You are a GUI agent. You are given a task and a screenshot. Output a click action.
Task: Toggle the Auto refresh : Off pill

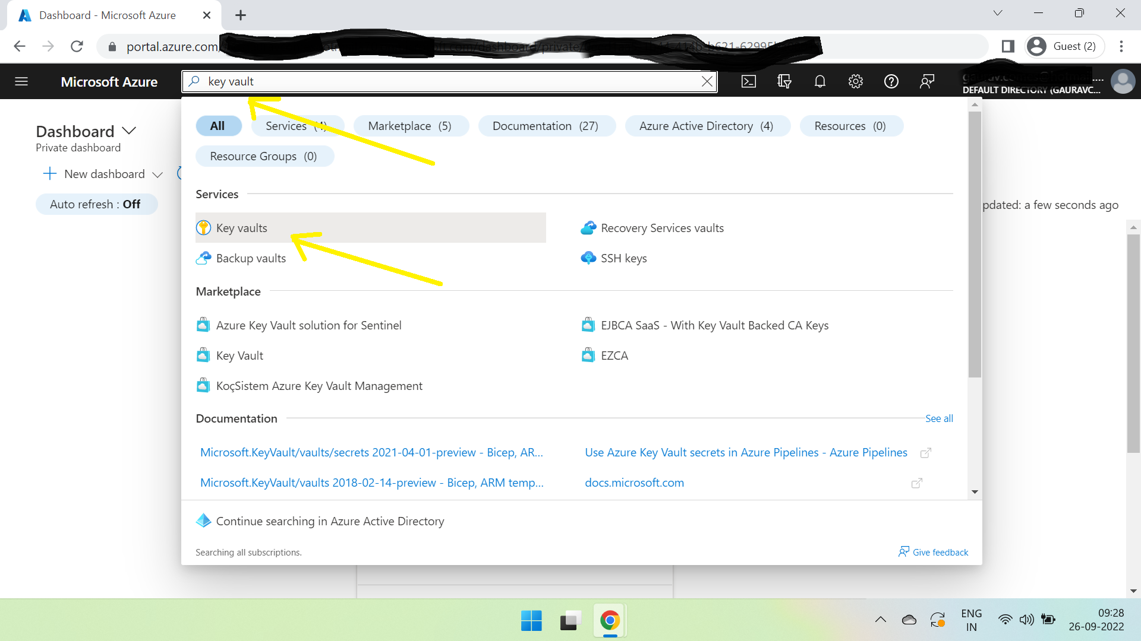click(96, 204)
